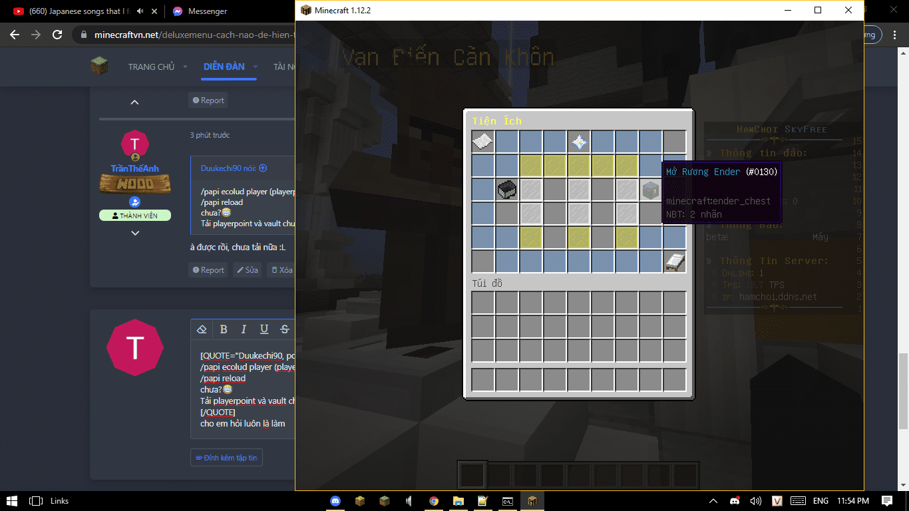Click the system tray volume icon
Viewport: 909px width, 511px height.
coord(756,501)
